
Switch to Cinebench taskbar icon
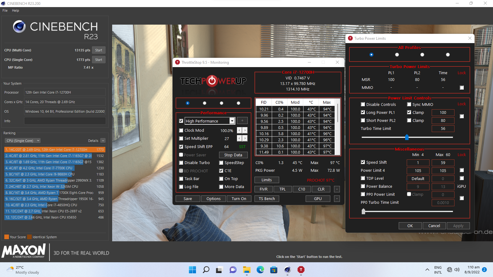(287, 270)
